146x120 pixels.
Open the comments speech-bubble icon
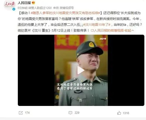click(x=71, y=113)
